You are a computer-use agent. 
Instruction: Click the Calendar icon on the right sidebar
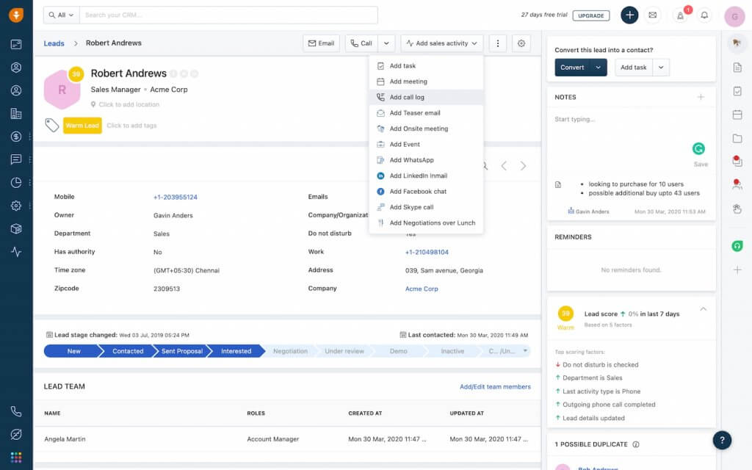(737, 114)
